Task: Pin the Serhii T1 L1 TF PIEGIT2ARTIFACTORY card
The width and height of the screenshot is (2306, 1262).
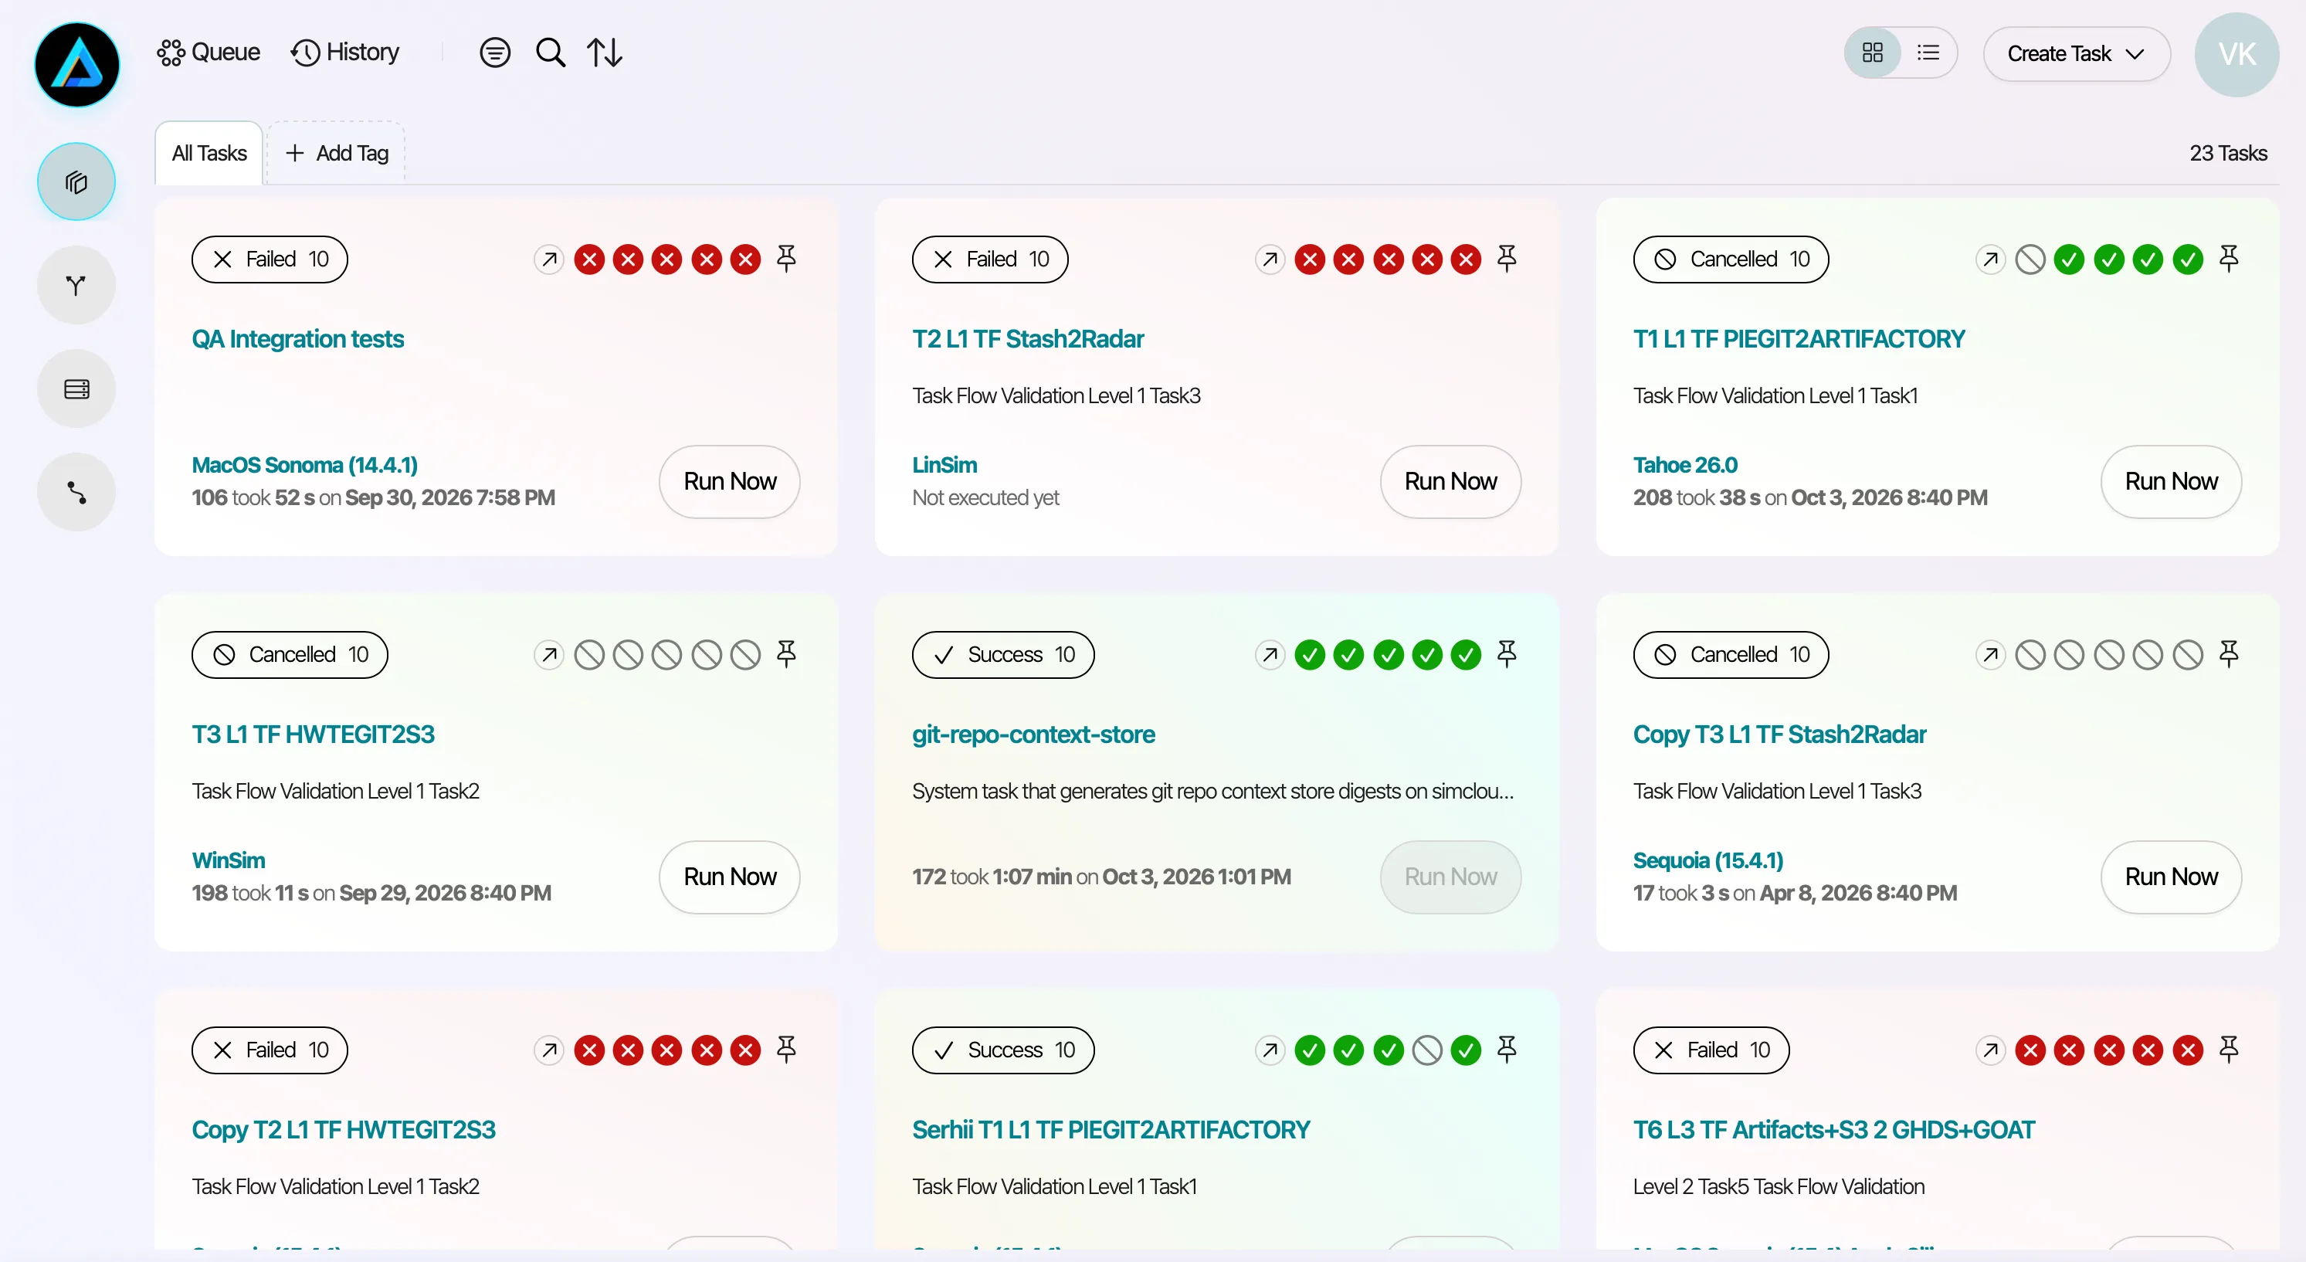Action: (1507, 1050)
